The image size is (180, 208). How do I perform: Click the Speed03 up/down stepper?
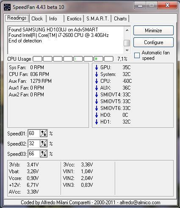pos(44,154)
